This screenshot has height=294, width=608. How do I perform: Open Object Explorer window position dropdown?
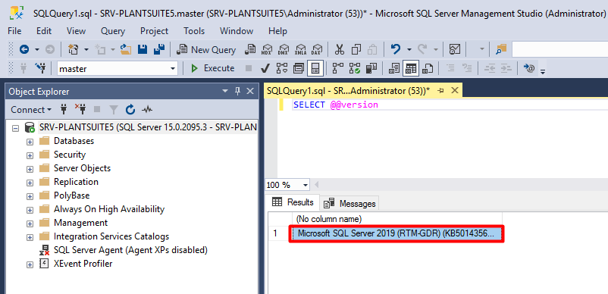[x=225, y=92]
